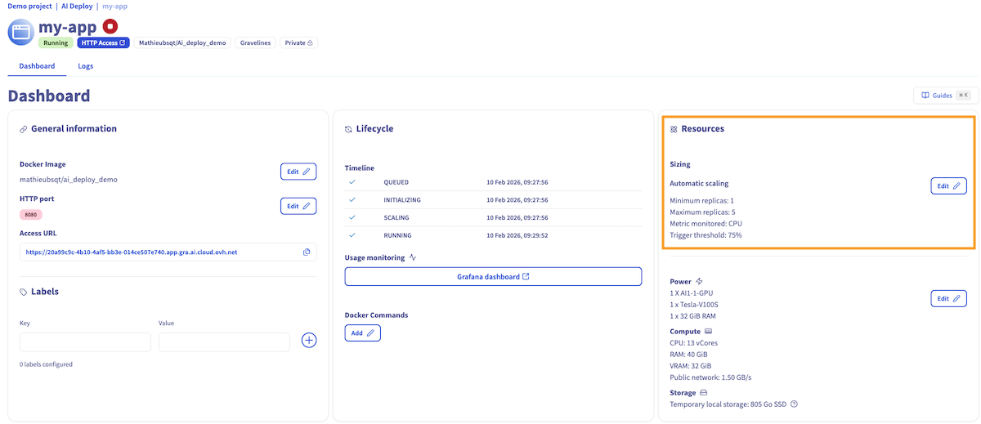Click the Private lock badge
Viewport: 981px width, 424px height.
pyautogui.click(x=299, y=42)
